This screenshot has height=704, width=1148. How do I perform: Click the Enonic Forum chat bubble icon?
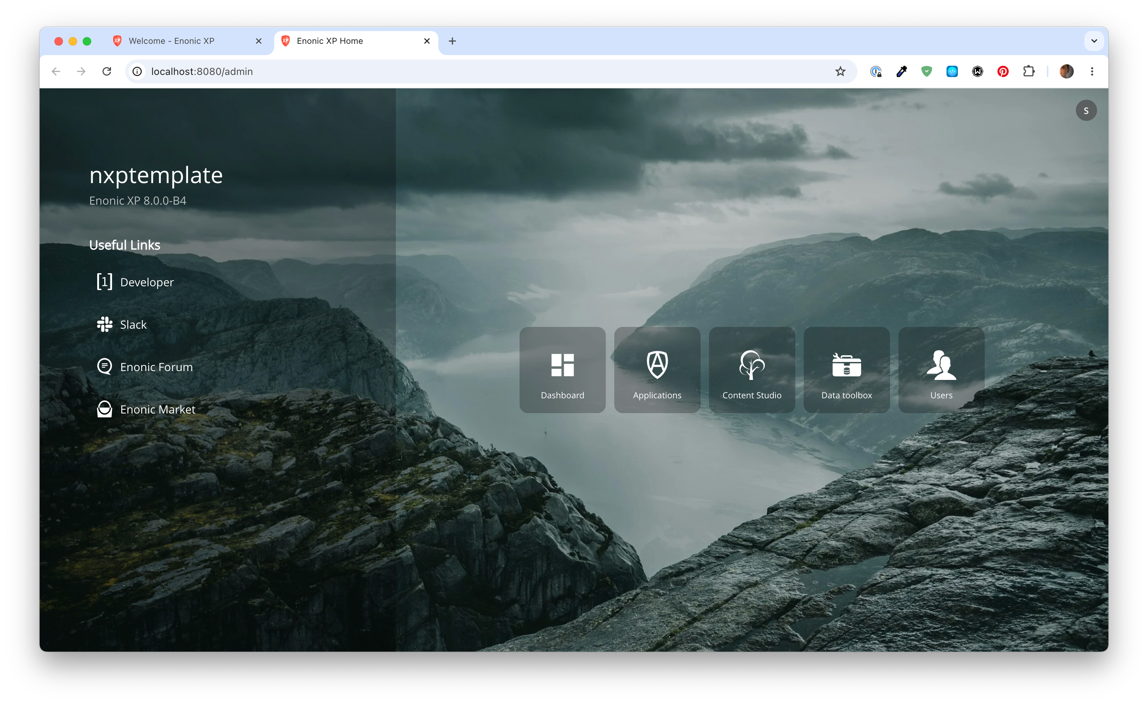pos(104,366)
